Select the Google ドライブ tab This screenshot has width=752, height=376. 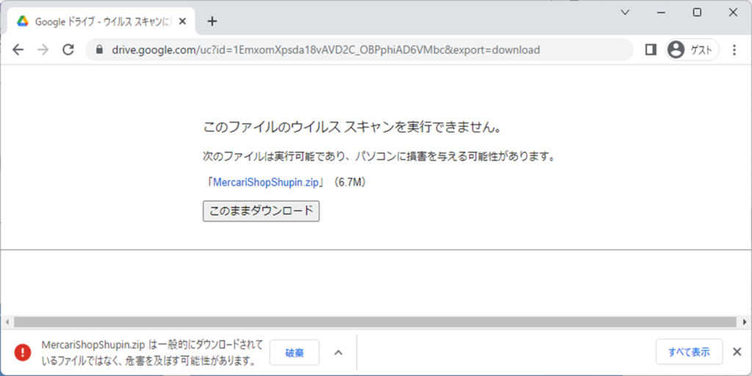[x=95, y=21]
